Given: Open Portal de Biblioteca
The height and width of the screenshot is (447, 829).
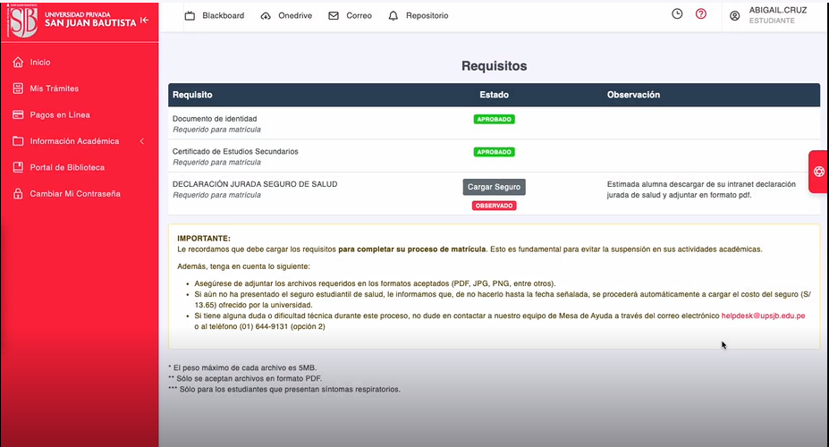Looking at the screenshot, I should pos(67,167).
